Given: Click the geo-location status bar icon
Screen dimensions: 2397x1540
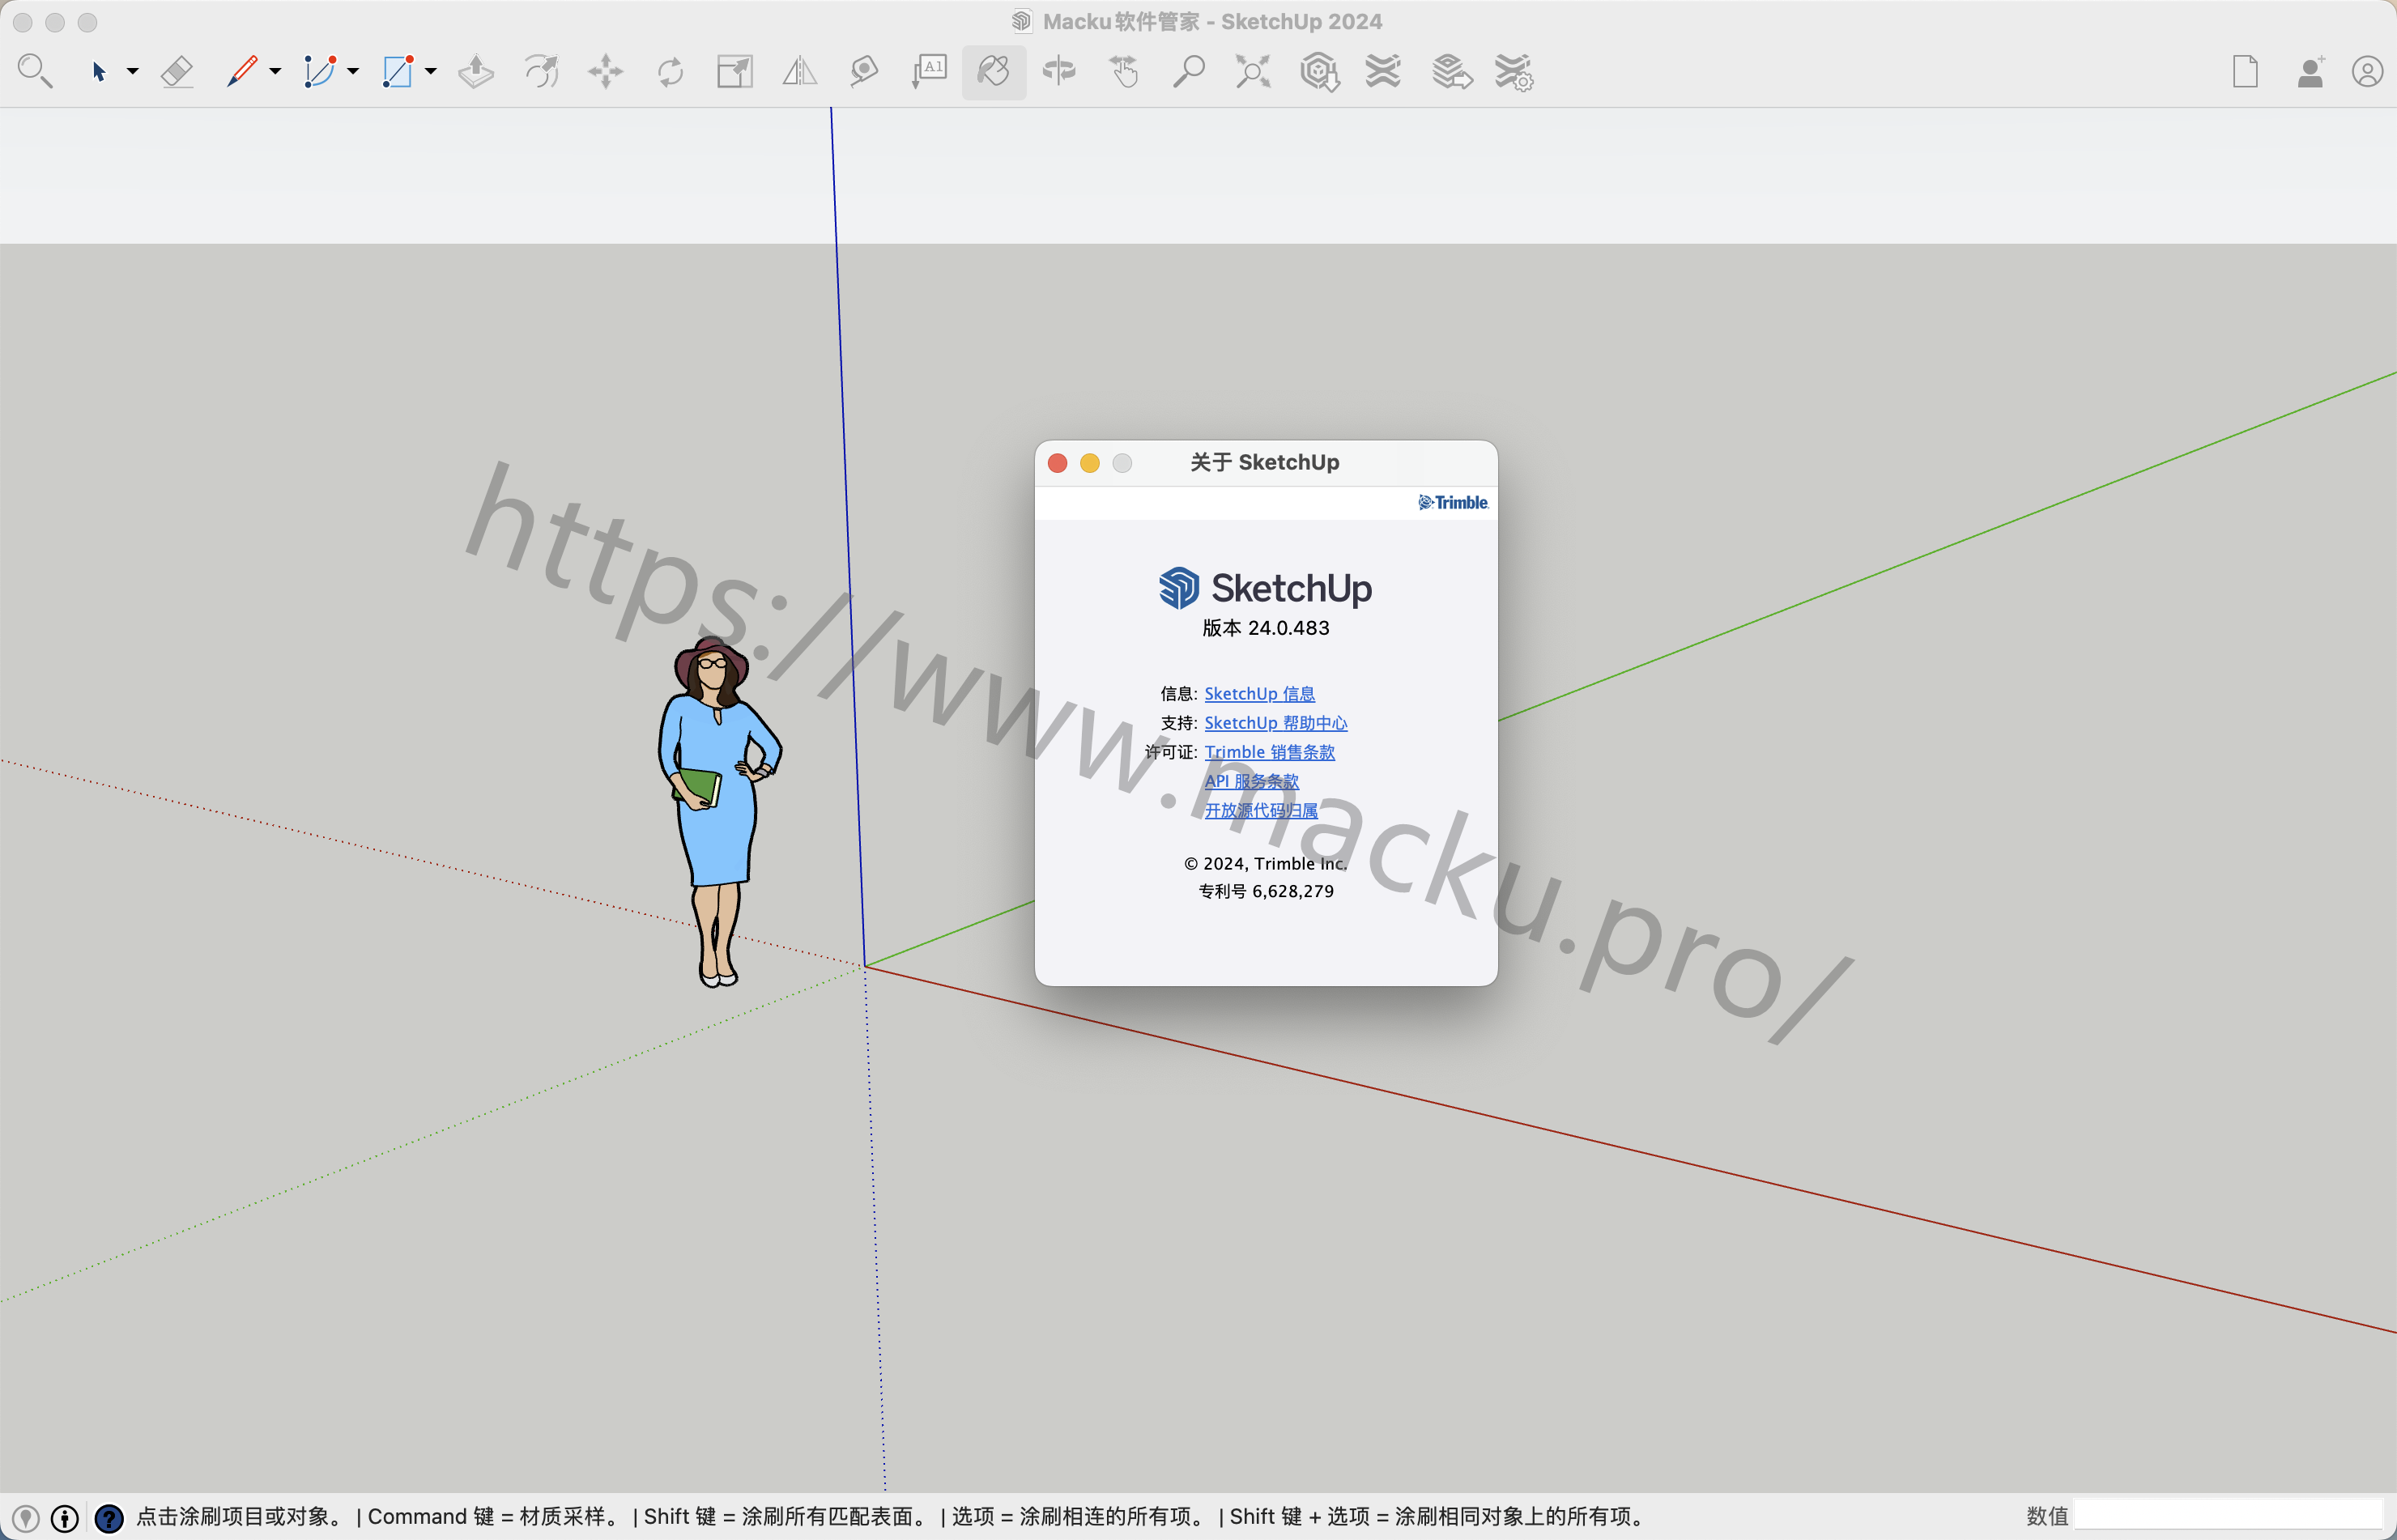Looking at the screenshot, I should coord(25,1517).
